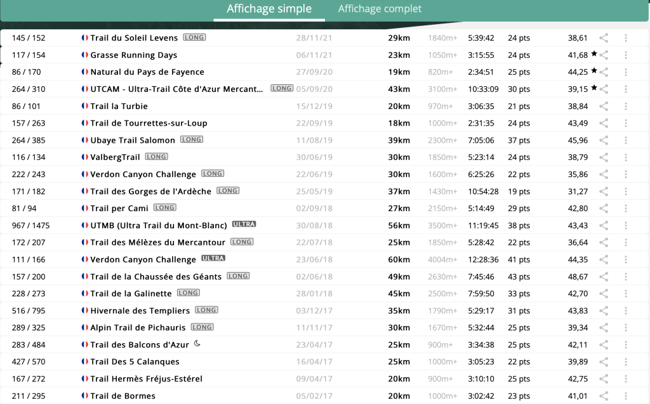This screenshot has height=404, width=650.
Task: Switch to the Affichage complet tab
Action: click(380, 9)
